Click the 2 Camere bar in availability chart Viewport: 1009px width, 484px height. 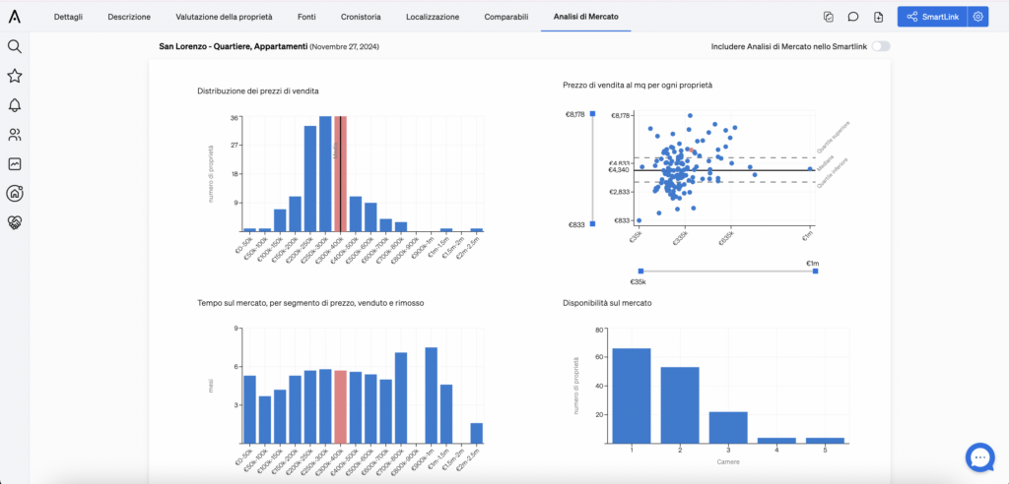pyautogui.click(x=680, y=405)
